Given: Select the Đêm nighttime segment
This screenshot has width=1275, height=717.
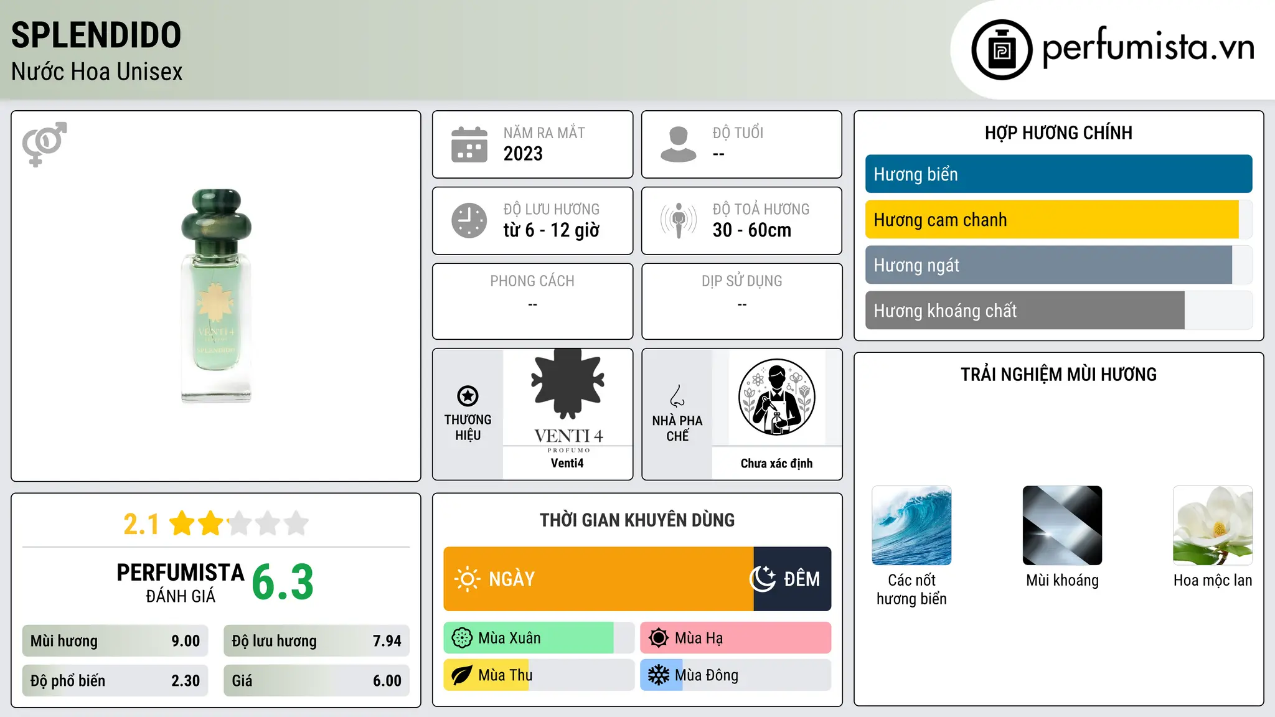Looking at the screenshot, I should [x=793, y=579].
